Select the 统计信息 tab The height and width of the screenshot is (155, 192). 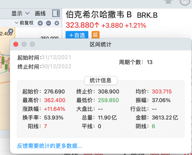[101, 80]
